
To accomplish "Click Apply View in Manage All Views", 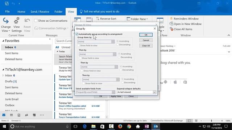I will coord(116,96).
